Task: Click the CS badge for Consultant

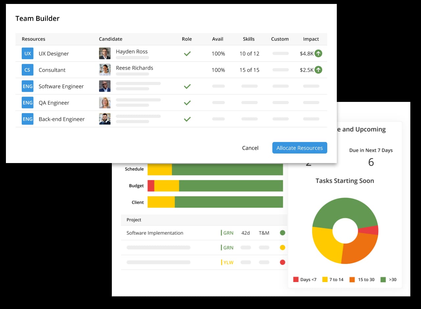Action: pos(28,70)
